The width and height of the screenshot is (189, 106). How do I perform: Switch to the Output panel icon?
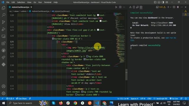134,7
